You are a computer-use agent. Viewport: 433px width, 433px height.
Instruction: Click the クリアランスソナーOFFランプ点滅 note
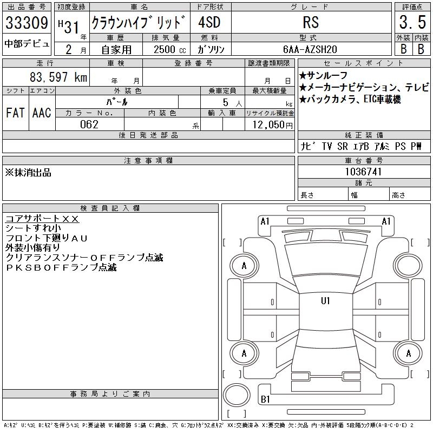pos(84,258)
